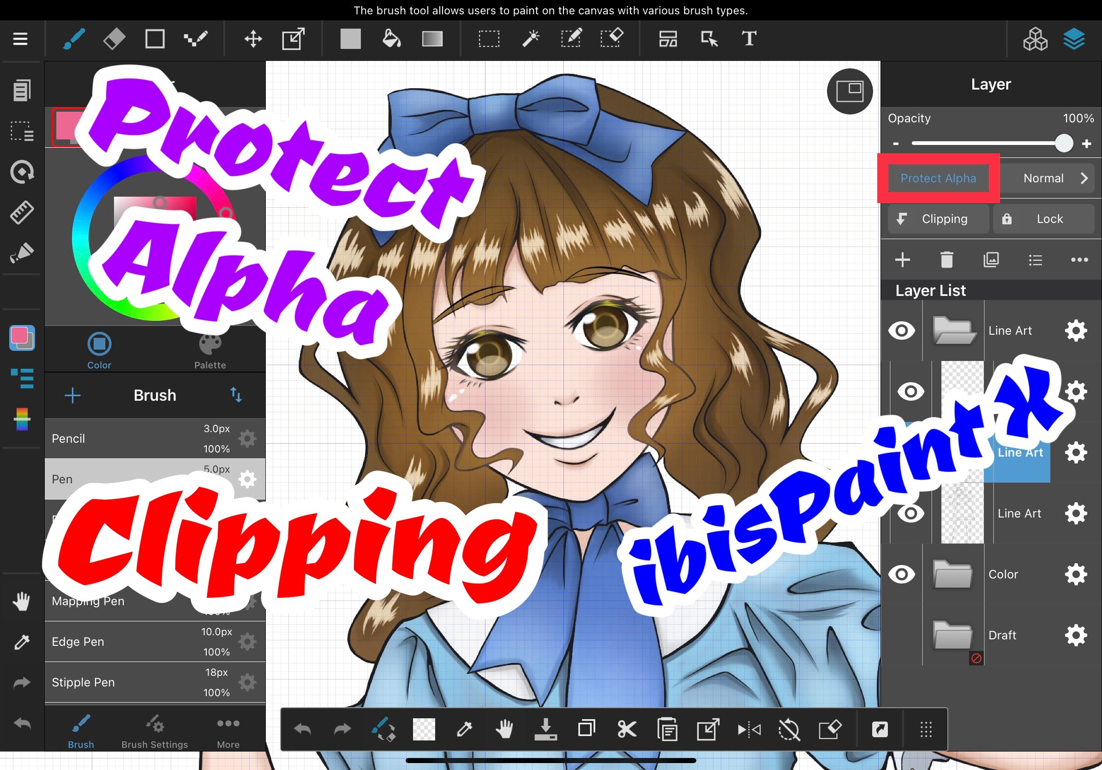The image size is (1102, 770).
Task: Select the Eraser tool
Action: coord(114,38)
